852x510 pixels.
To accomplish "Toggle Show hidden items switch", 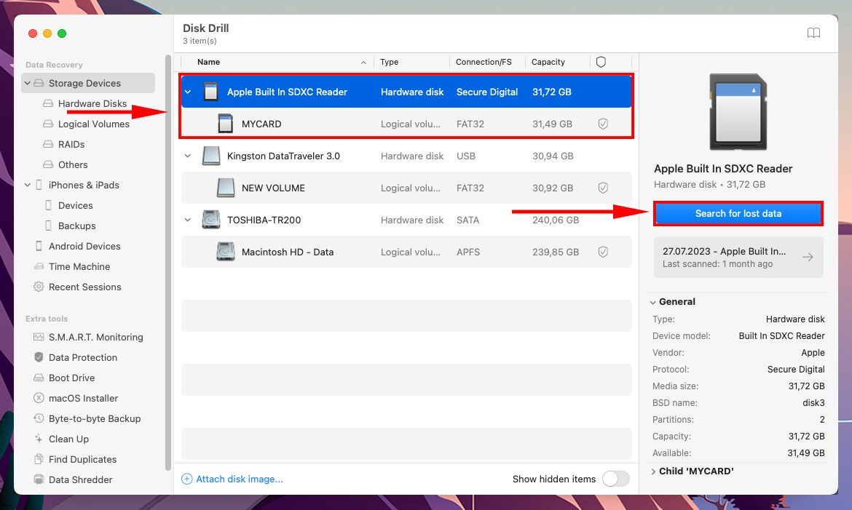I will pyautogui.click(x=615, y=479).
